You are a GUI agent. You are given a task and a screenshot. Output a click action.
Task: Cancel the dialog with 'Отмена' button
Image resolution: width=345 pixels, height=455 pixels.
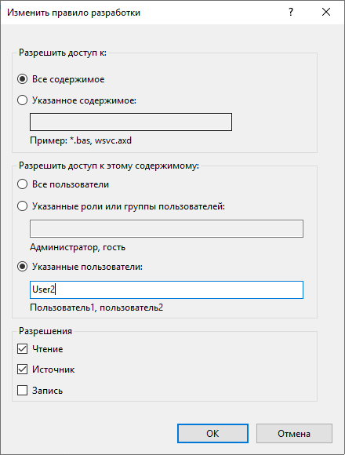pyautogui.click(x=294, y=434)
